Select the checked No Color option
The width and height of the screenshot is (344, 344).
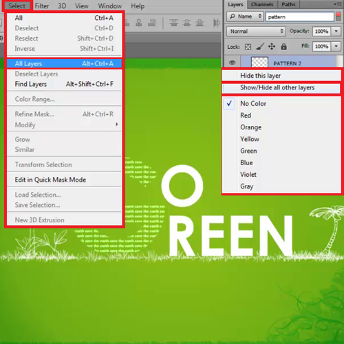click(x=253, y=104)
